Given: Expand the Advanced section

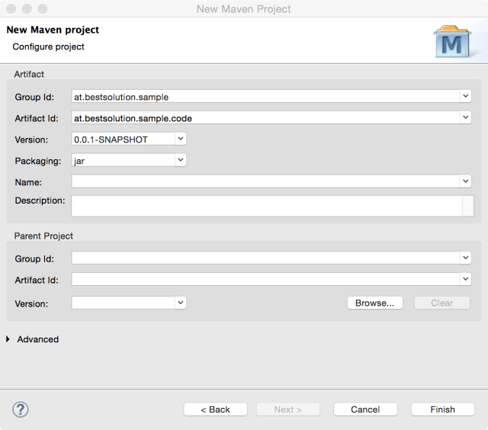Looking at the screenshot, I should [x=8, y=339].
